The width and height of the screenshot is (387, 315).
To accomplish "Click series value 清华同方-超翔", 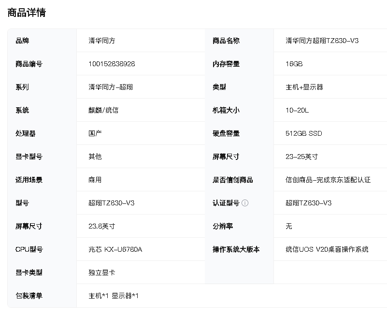I will 111,87.
